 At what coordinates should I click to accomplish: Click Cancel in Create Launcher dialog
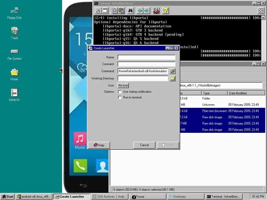[144, 145]
